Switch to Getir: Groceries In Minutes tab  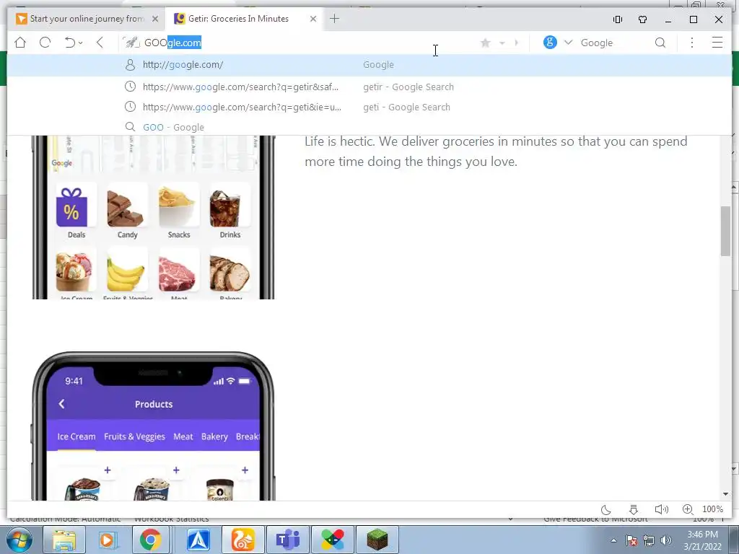click(238, 19)
